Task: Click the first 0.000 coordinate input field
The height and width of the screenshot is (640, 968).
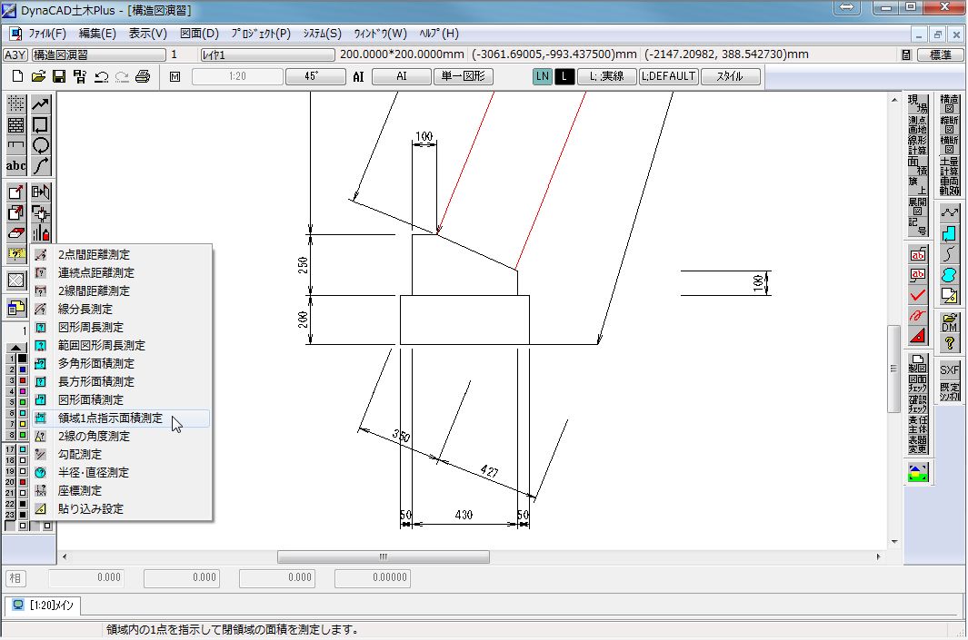Action: click(x=86, y=577)
